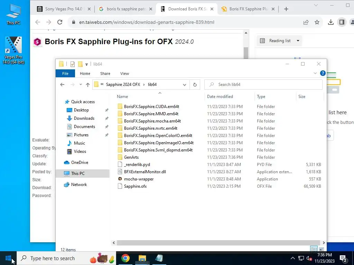Click Explorer back arrow
Viewport: 354px width, 265px height.
pyautogui.click(x=62, y=85)
